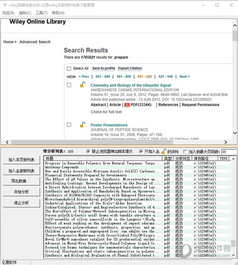The width and height of the screenshot is (238, 265).
Task: Open the 浏览(B) menu
Action: pyautogui.click(x=8, y=13)
